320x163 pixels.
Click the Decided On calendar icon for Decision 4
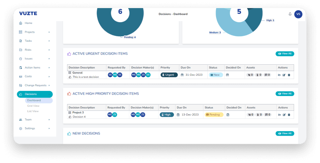click(228, 115)
